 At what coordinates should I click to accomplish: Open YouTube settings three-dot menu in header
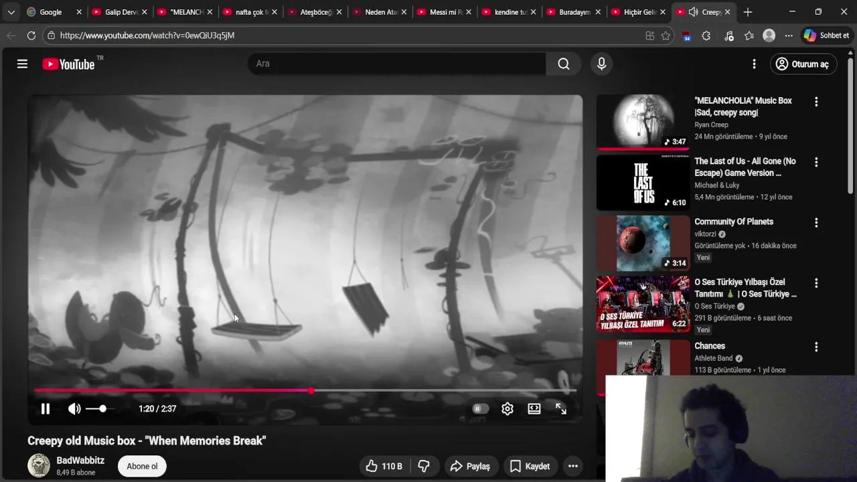754,64
